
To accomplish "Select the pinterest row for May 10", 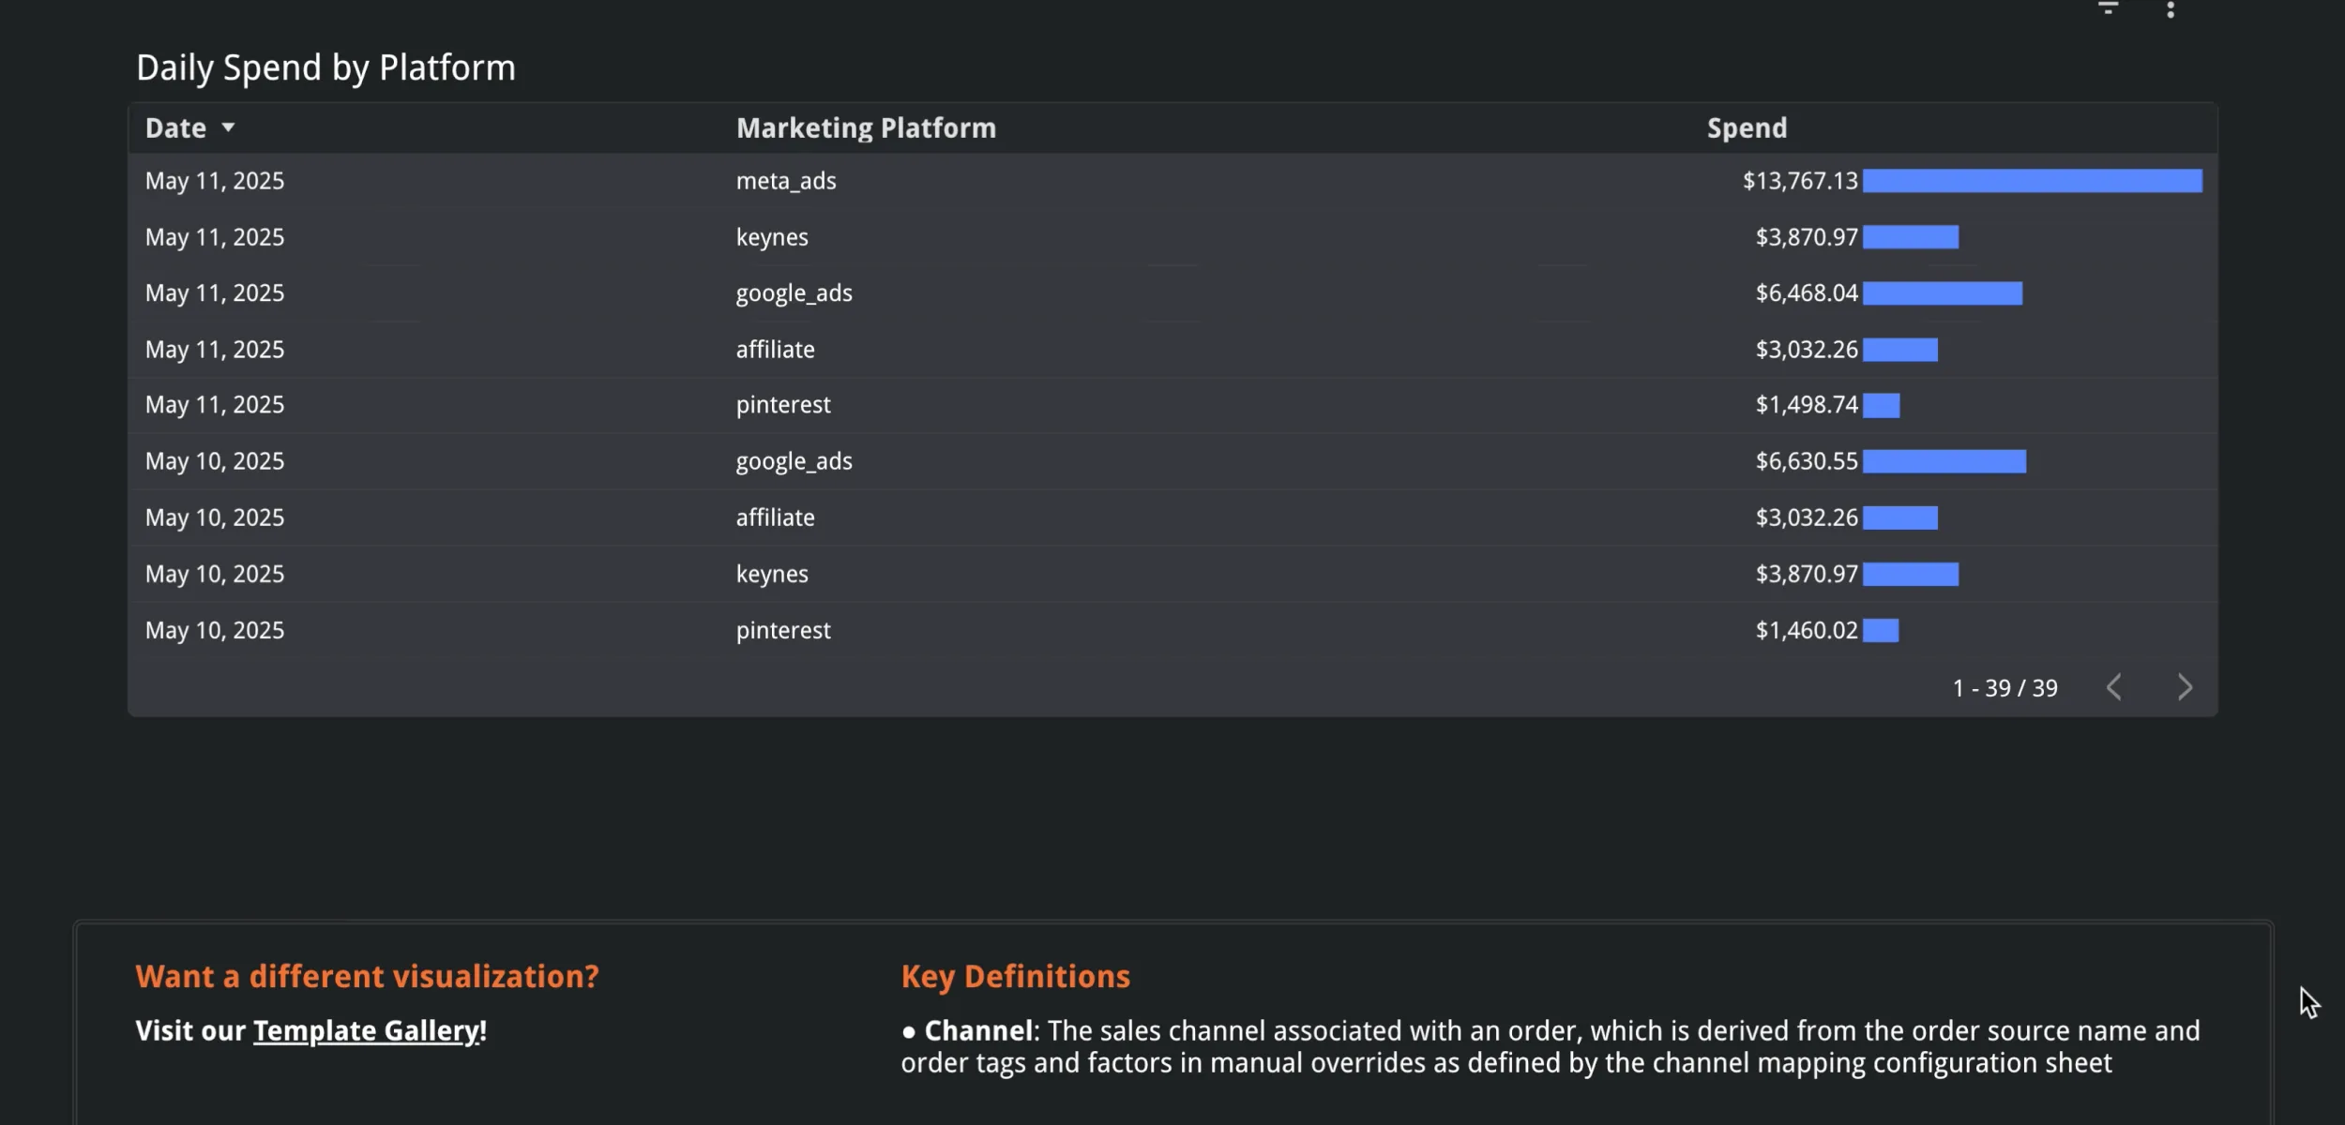I will [x=782, y=629].
